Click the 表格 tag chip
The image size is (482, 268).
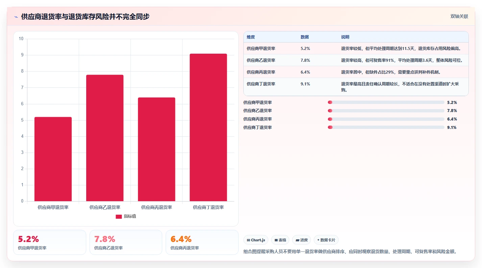click(280, 240)
